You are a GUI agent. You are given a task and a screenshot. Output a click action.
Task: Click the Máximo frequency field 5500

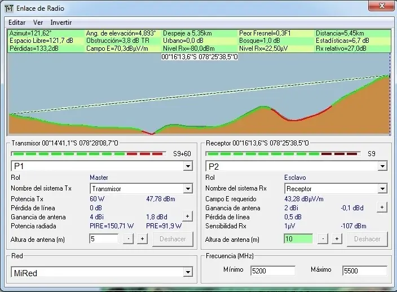(365, 271)
